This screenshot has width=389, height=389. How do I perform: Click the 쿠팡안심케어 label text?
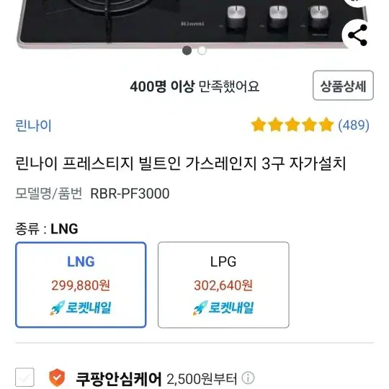119,379
